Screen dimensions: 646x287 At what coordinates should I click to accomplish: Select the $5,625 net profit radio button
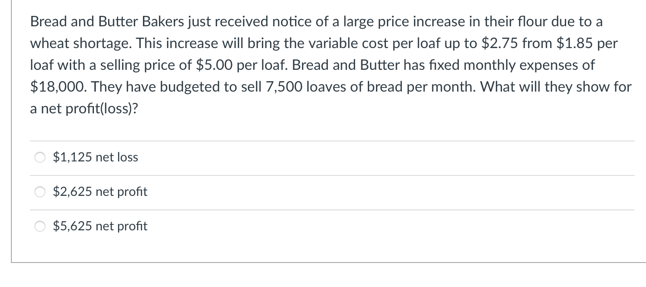click(39, 226)
